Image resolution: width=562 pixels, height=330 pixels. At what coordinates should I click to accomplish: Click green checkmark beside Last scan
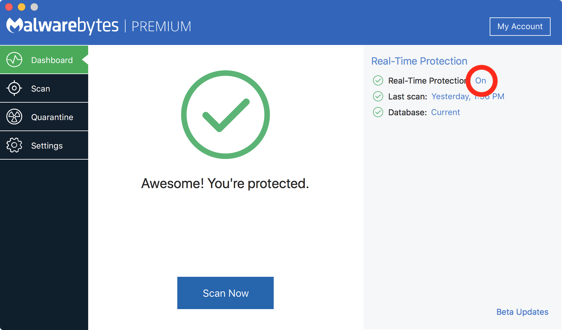pos(378,96)
